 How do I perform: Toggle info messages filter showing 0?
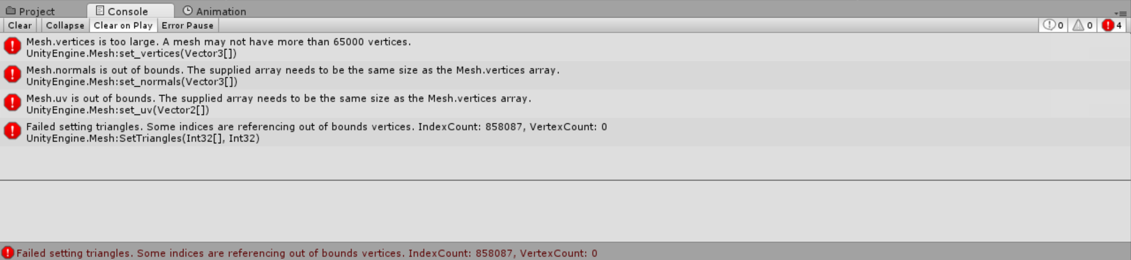(1053, 25)
